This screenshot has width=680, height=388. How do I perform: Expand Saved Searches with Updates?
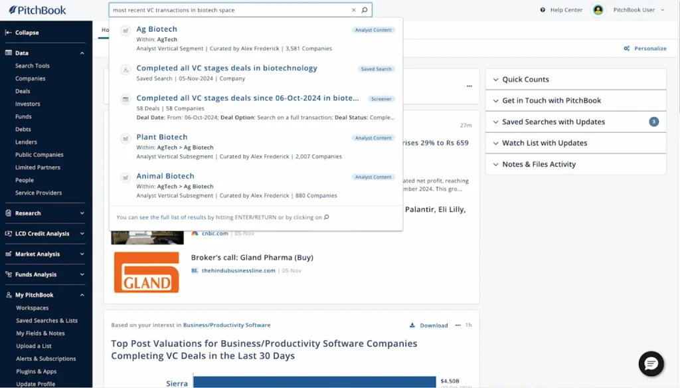coord(495,122)
